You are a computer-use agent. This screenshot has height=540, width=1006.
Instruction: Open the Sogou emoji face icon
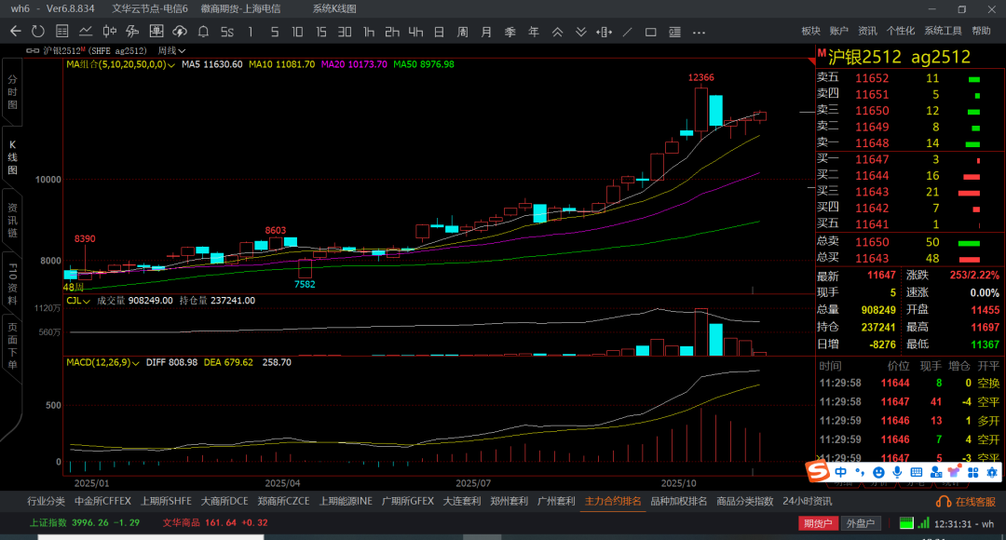pos(879,473)
